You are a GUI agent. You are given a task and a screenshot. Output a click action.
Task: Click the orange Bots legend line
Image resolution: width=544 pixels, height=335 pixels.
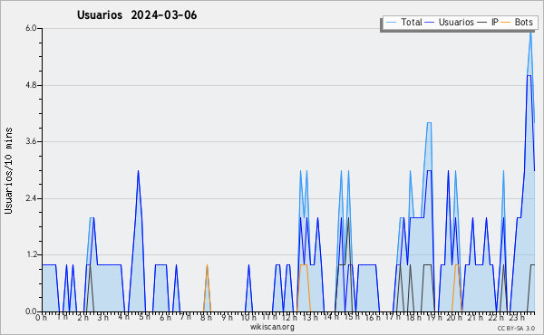506,23
